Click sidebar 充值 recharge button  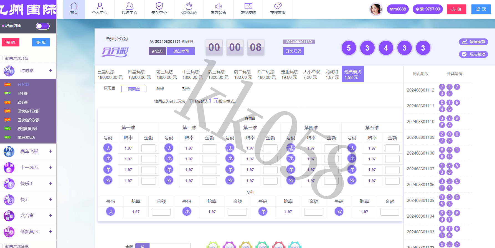click(11, 42)
